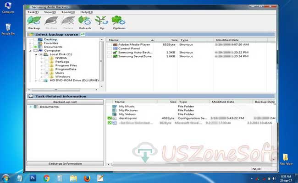Open the Computer desktop icon
Viewport: 298px width, 183px height.
pos(8,8)
